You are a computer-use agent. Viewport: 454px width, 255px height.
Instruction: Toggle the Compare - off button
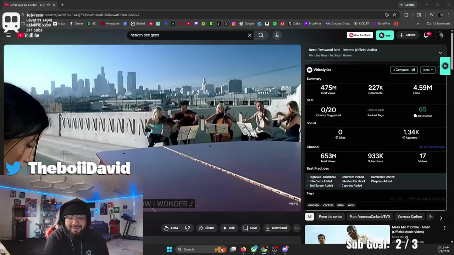pyautogui.click(x=404, y=70)
